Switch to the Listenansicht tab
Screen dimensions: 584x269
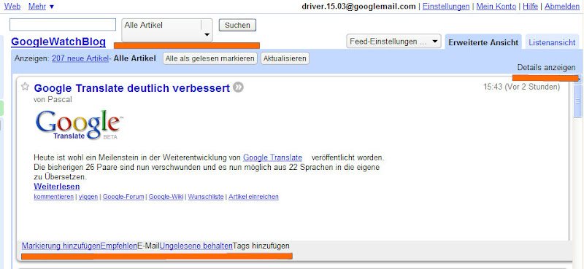(552, 42)
